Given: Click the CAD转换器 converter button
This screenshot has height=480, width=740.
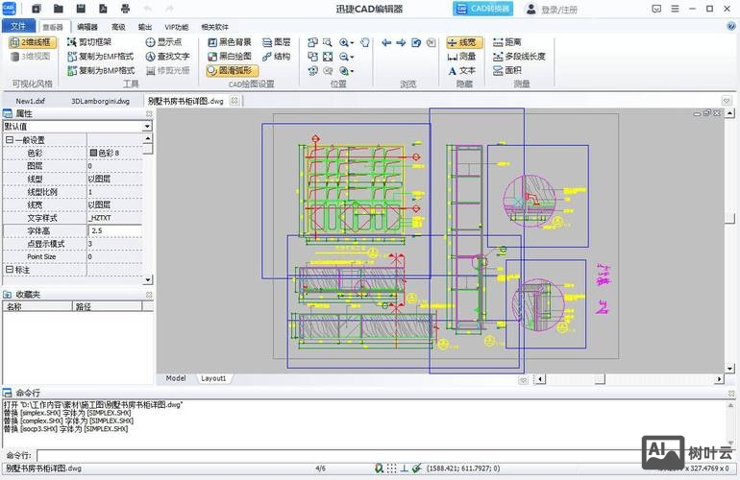Looking at the screenshot, I should [482, 9].
